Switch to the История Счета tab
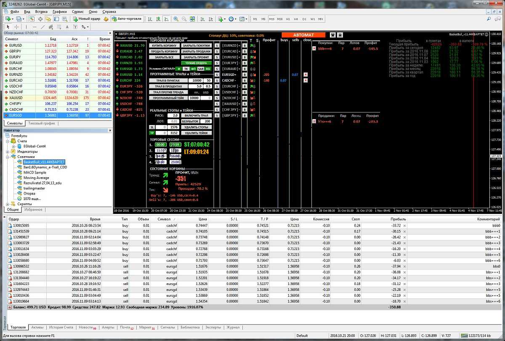The width and height of the screenshot is (505, 341). coord(61,327)
